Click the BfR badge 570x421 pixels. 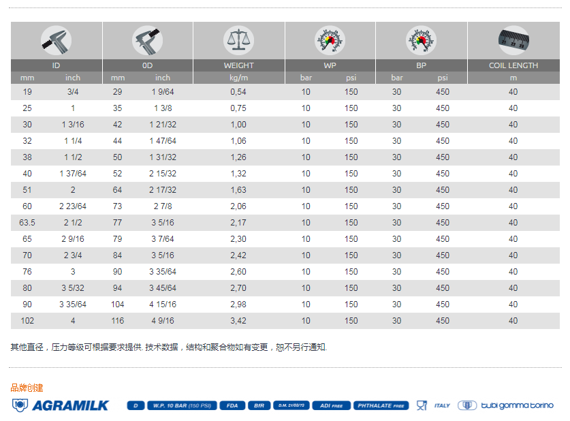pyautogui.click(x=259, y=405)
